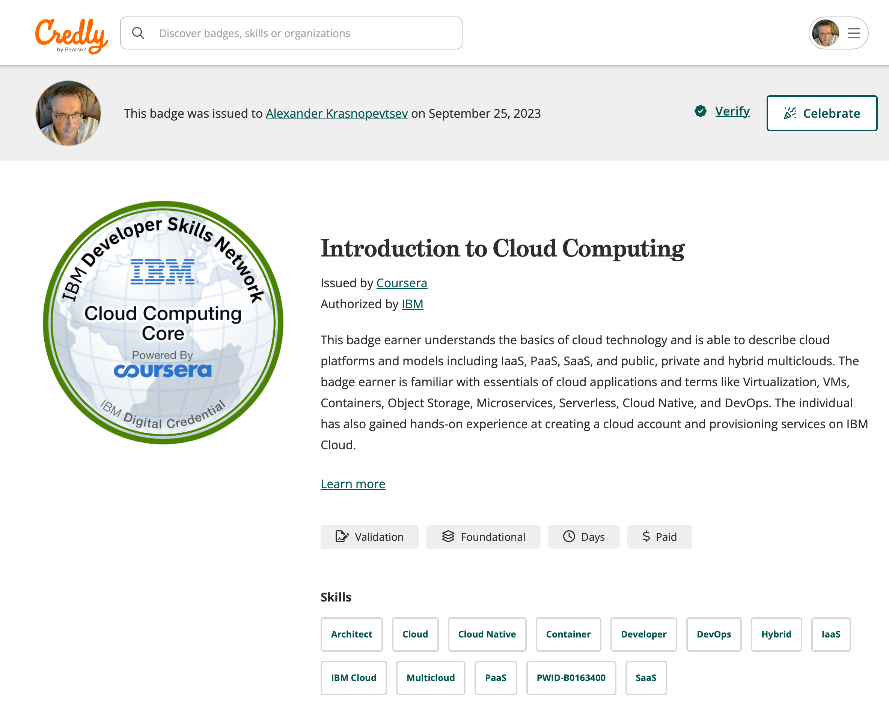Viewport: 889px width, 702px height.
Task: Click the magnifying glass search icon
Action: (138, 33)
